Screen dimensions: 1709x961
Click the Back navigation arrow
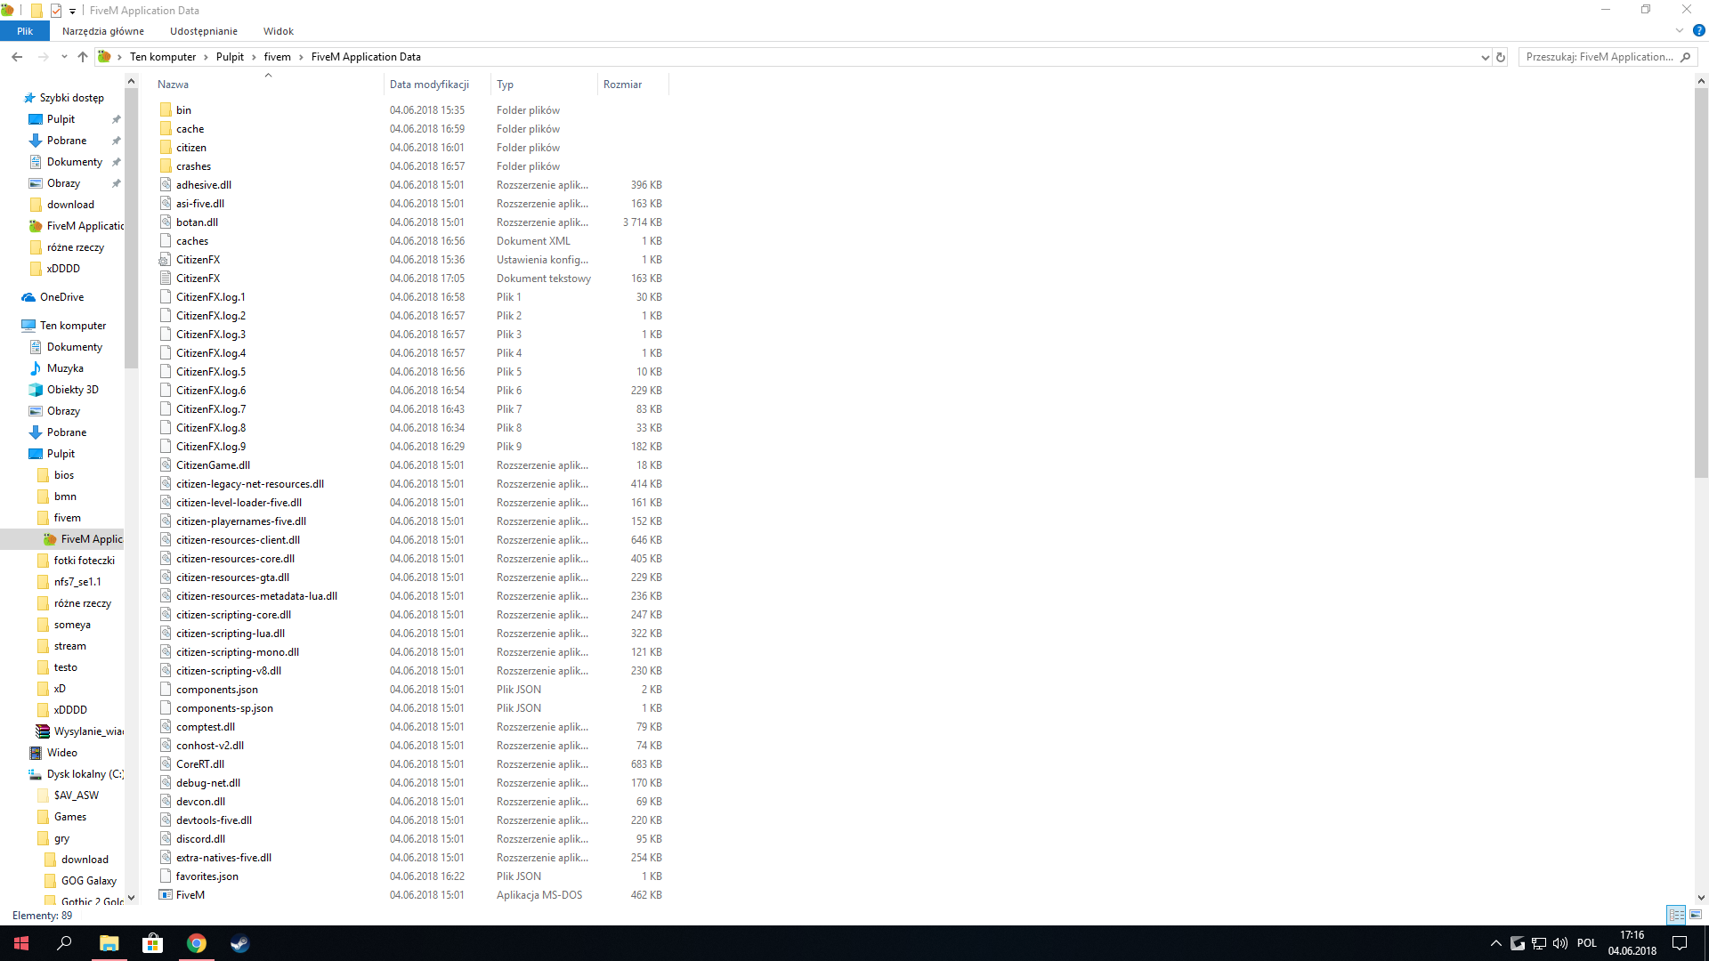click(17, 57)
